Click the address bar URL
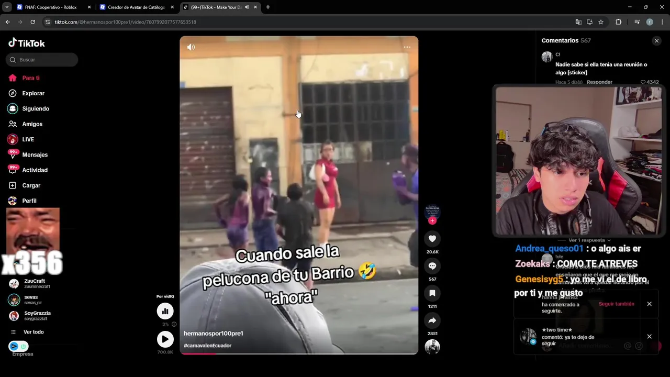 tap(125, 22)
